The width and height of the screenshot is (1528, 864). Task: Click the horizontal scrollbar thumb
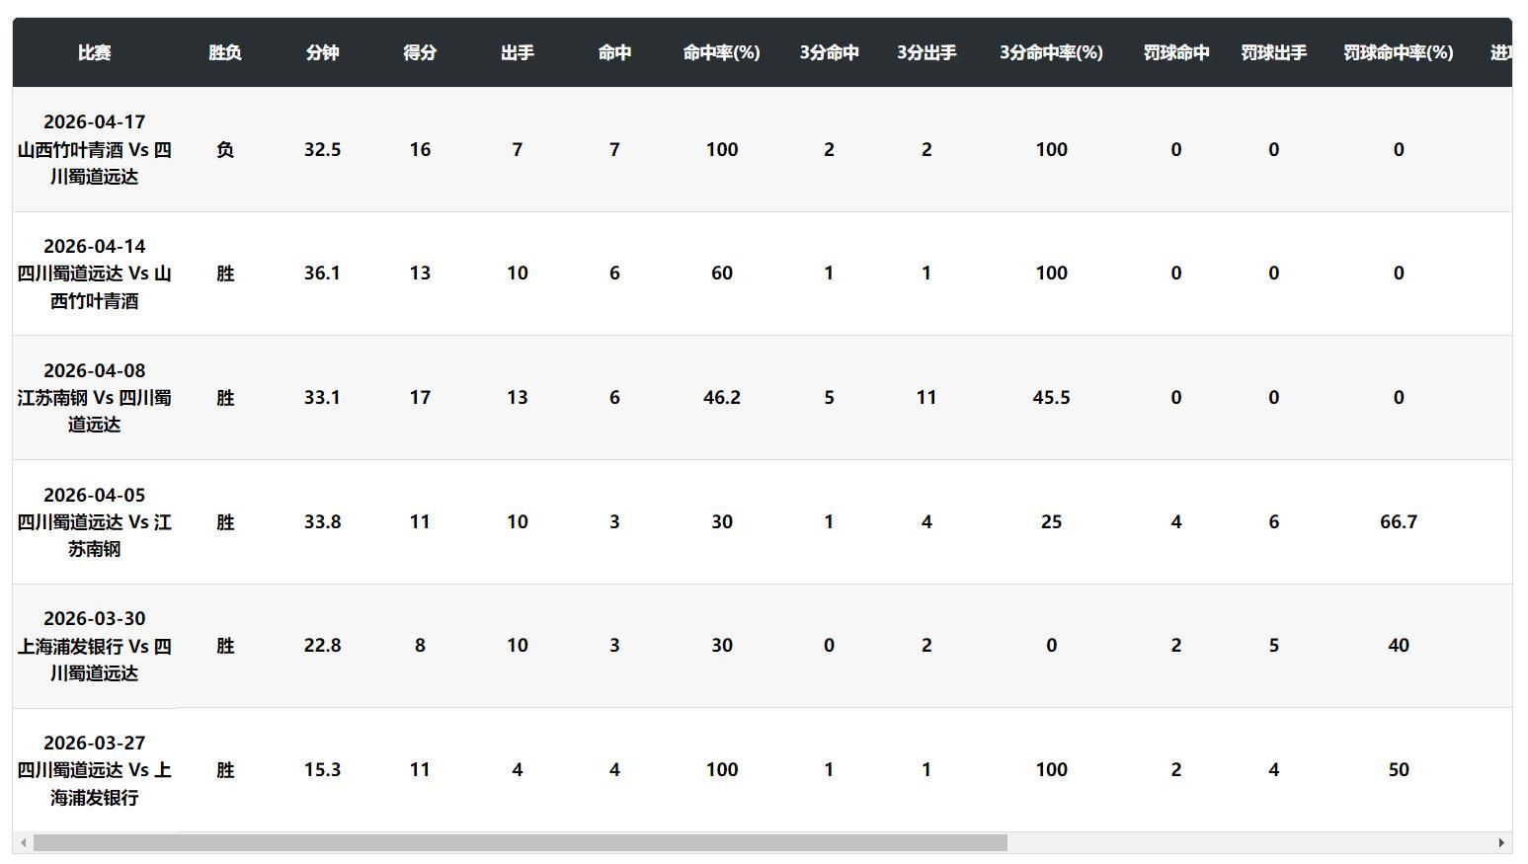(520, 843)
